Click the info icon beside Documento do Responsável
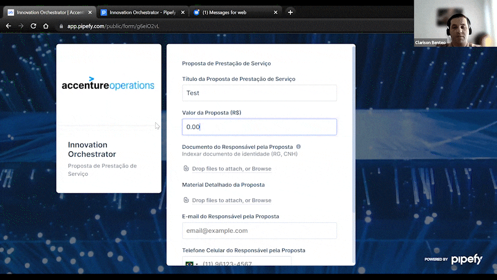 298,147
